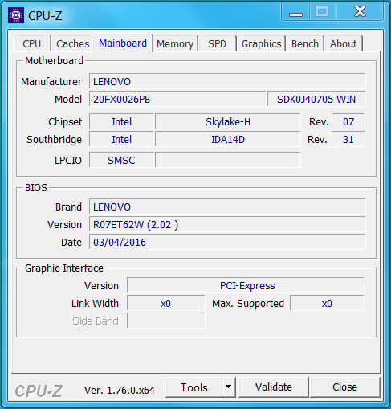This screenshot has width=391, height=409.
Task: Open the Caches tab
Action: pos(73,43)
